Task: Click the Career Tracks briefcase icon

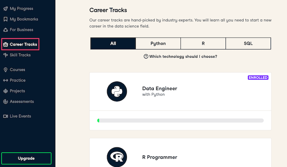Action: [x=6, y=44]
